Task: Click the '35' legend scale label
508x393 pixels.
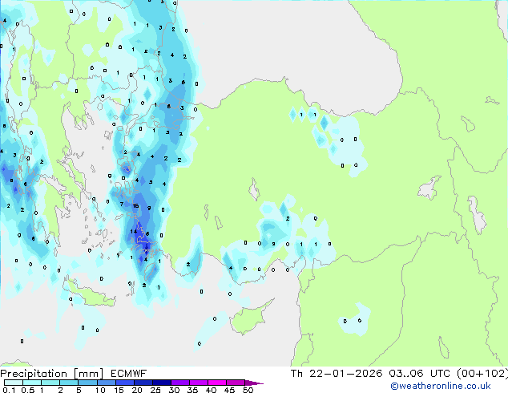Action: [192, 390]
